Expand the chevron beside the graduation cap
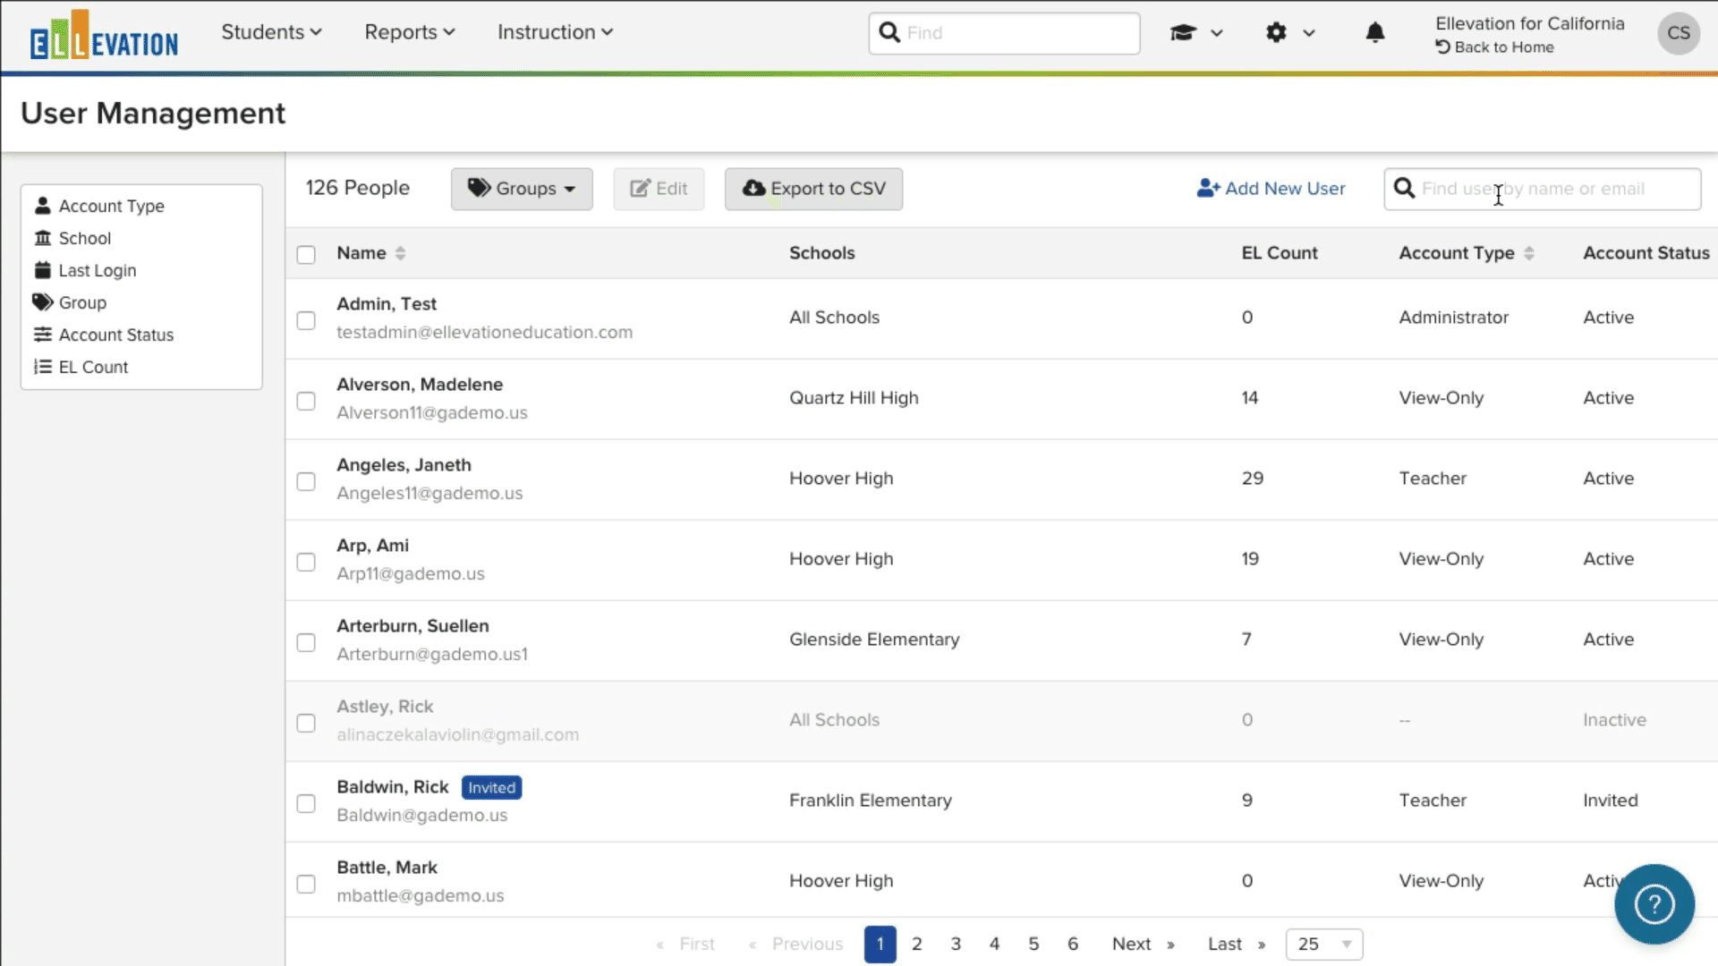Image resolution: width=1718 pixels, height=966 pixels. [x=1217, y=33]
